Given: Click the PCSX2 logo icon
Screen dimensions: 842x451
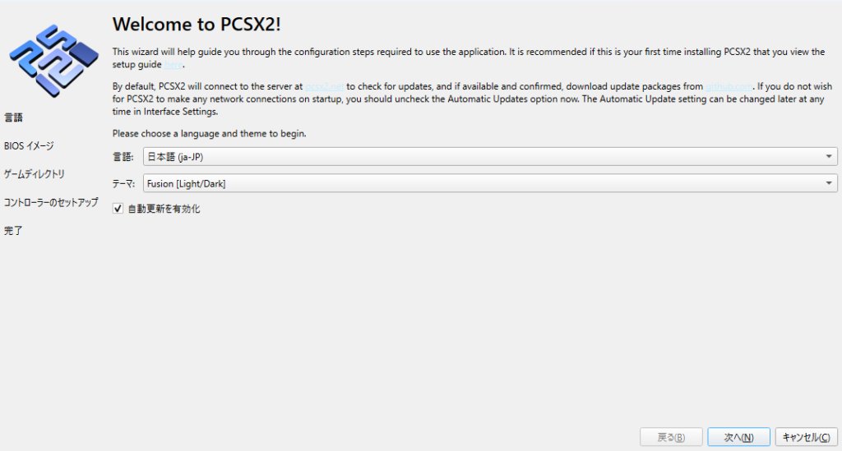Looking at the screenshot, I should pos(53,61).
